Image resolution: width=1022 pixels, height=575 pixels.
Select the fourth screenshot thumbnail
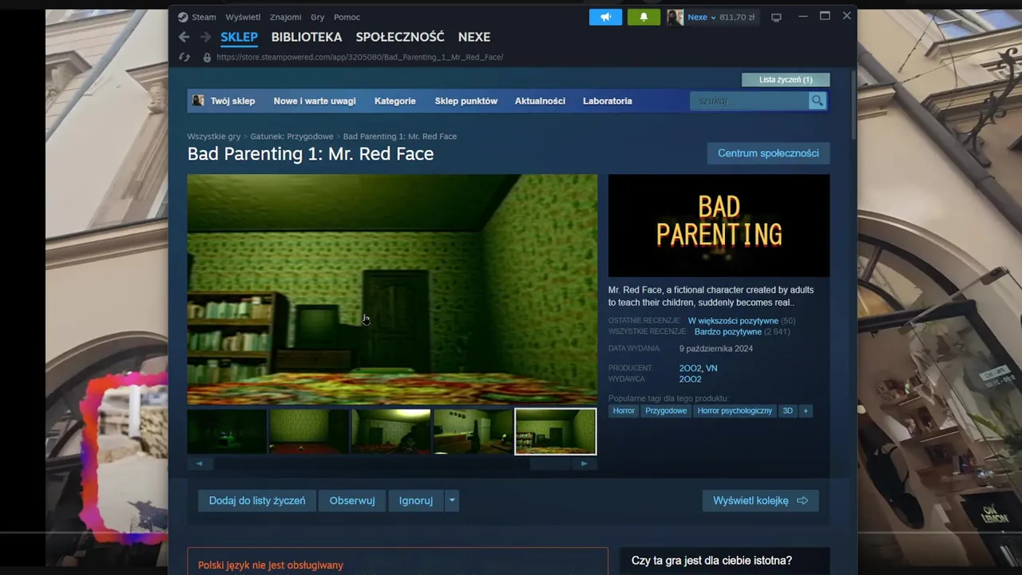pos(473,431)
